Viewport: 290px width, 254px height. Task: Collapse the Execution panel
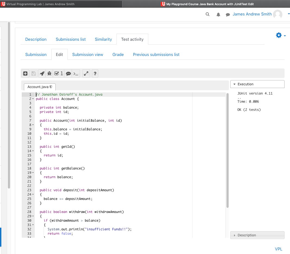point(257,84)
